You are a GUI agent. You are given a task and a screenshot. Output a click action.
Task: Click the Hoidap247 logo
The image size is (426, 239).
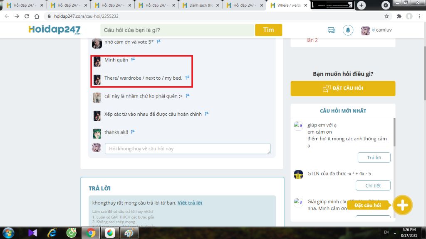(x=54, y=30)
